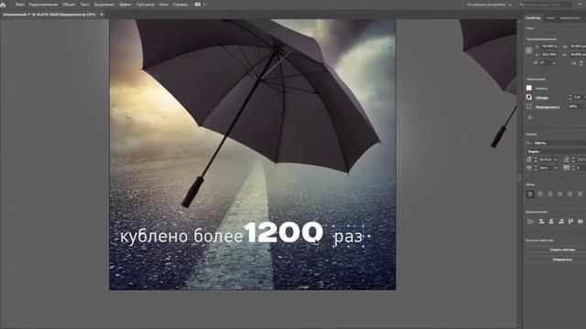
Task: Open the Обводка stroke options link
Action: [x=541, y=98]
